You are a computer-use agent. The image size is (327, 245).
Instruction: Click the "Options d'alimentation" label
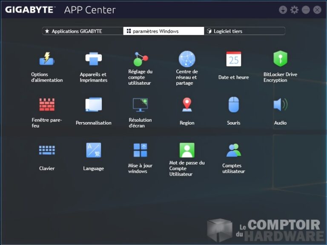click(x=47, y=77)
